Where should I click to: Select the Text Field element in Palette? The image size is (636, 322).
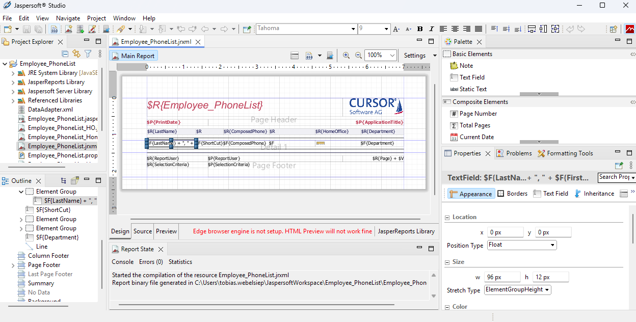pyautogui.click(x=471, y=77)
